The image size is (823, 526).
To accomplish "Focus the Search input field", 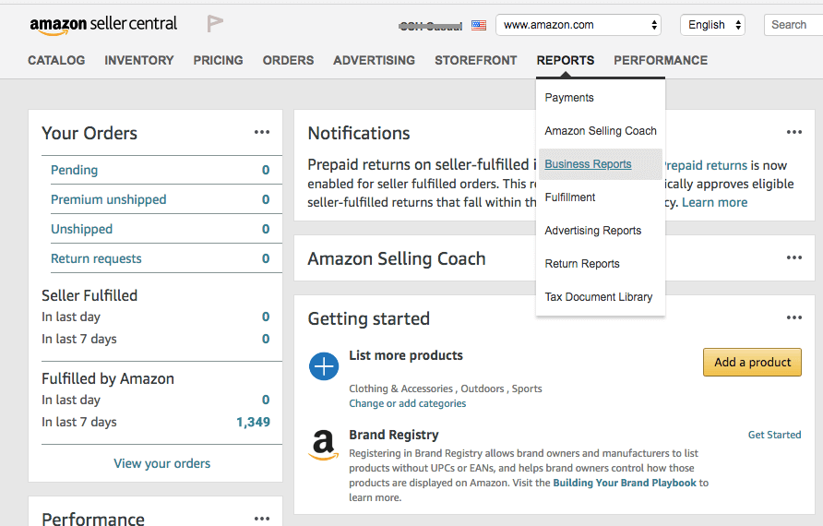I will (793, 25).
